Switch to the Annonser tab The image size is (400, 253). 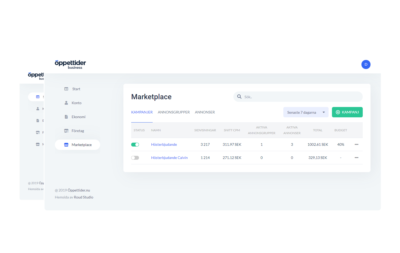pyautogui.click(x=205, y=112)
